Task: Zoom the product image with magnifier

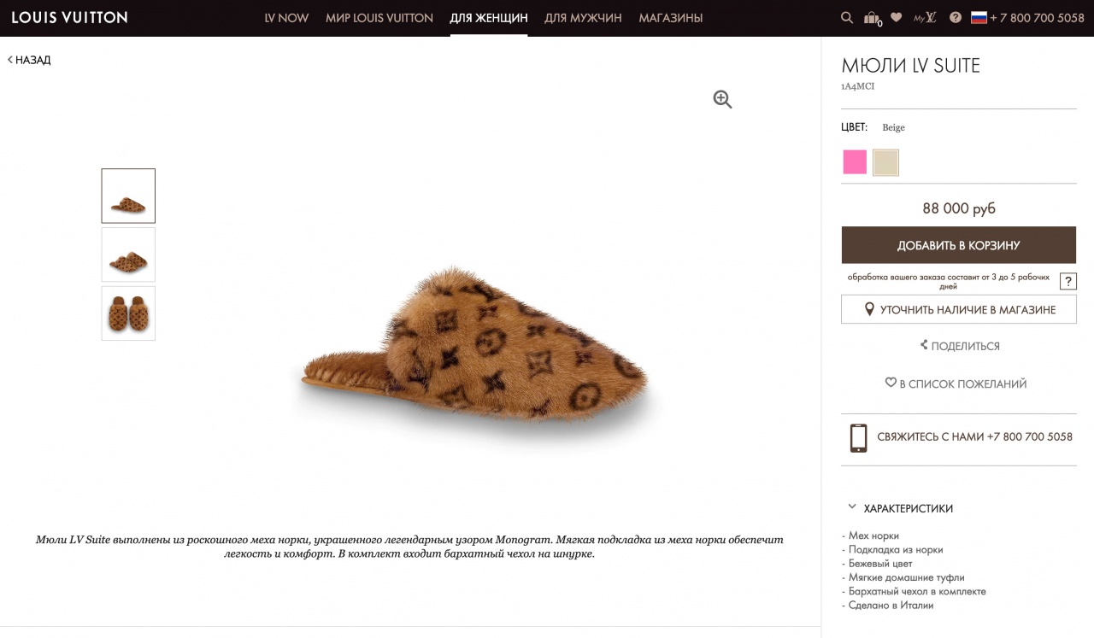Action: coord(723,100)
